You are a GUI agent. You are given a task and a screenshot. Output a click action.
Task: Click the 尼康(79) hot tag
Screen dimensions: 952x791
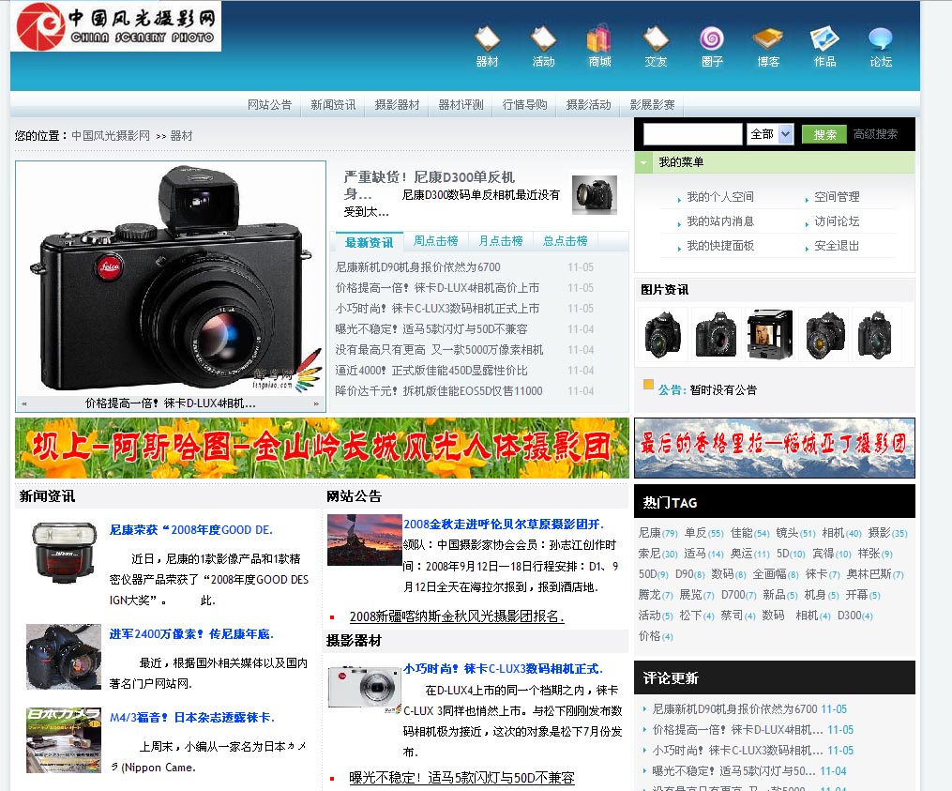click(x=657, y=533)
